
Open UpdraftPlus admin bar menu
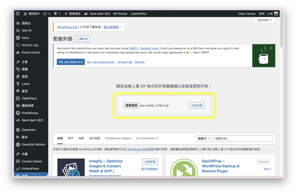139,14
